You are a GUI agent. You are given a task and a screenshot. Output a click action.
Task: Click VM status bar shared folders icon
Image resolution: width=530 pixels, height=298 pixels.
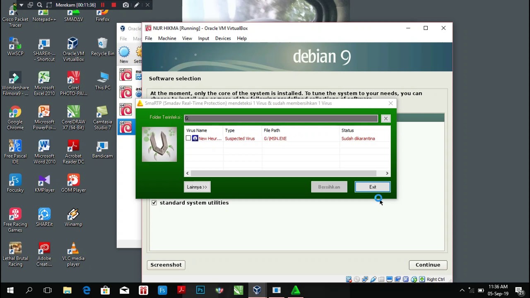[381, 279]
